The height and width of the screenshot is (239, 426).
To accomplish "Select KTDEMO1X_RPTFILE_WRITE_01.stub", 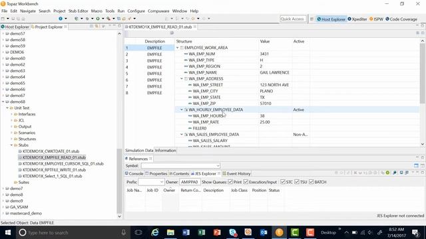I will [54, 170].
